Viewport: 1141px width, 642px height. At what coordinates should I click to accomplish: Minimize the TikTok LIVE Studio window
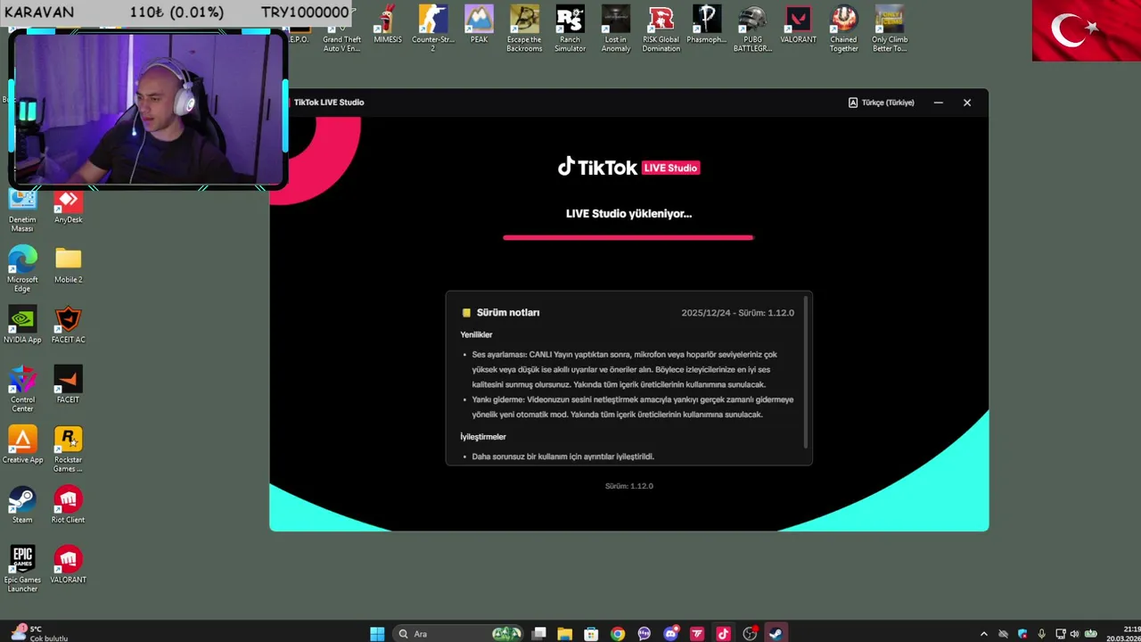939,103
